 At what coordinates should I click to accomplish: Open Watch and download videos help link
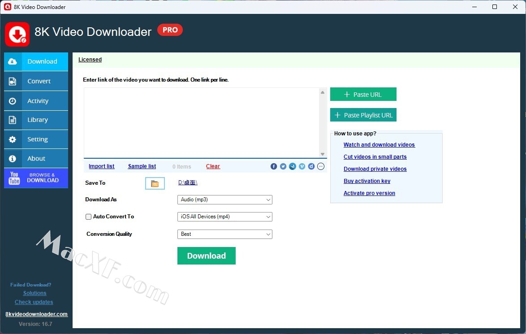coord(379,145)
